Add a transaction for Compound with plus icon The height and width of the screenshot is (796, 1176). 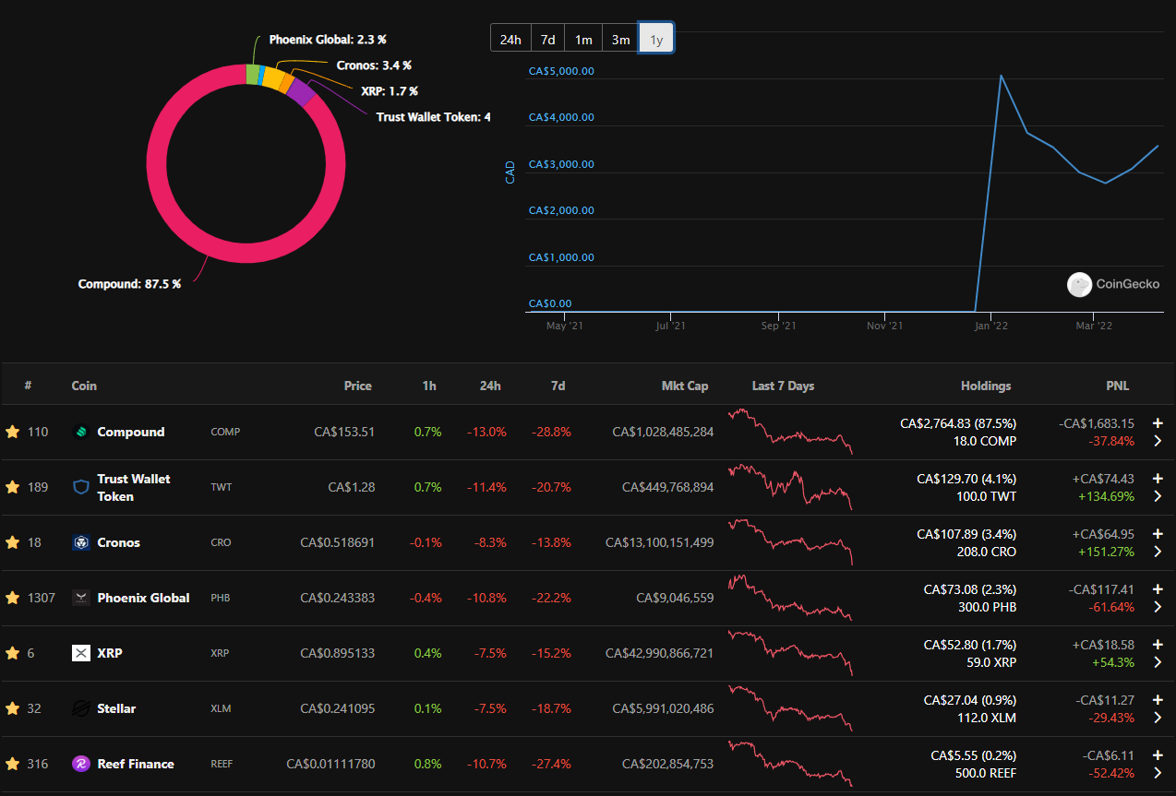[x=1158, y=423]
